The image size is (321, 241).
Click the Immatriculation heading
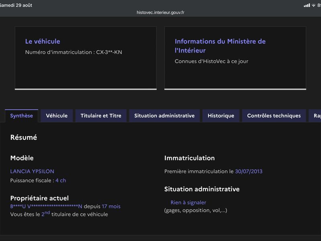189,158
